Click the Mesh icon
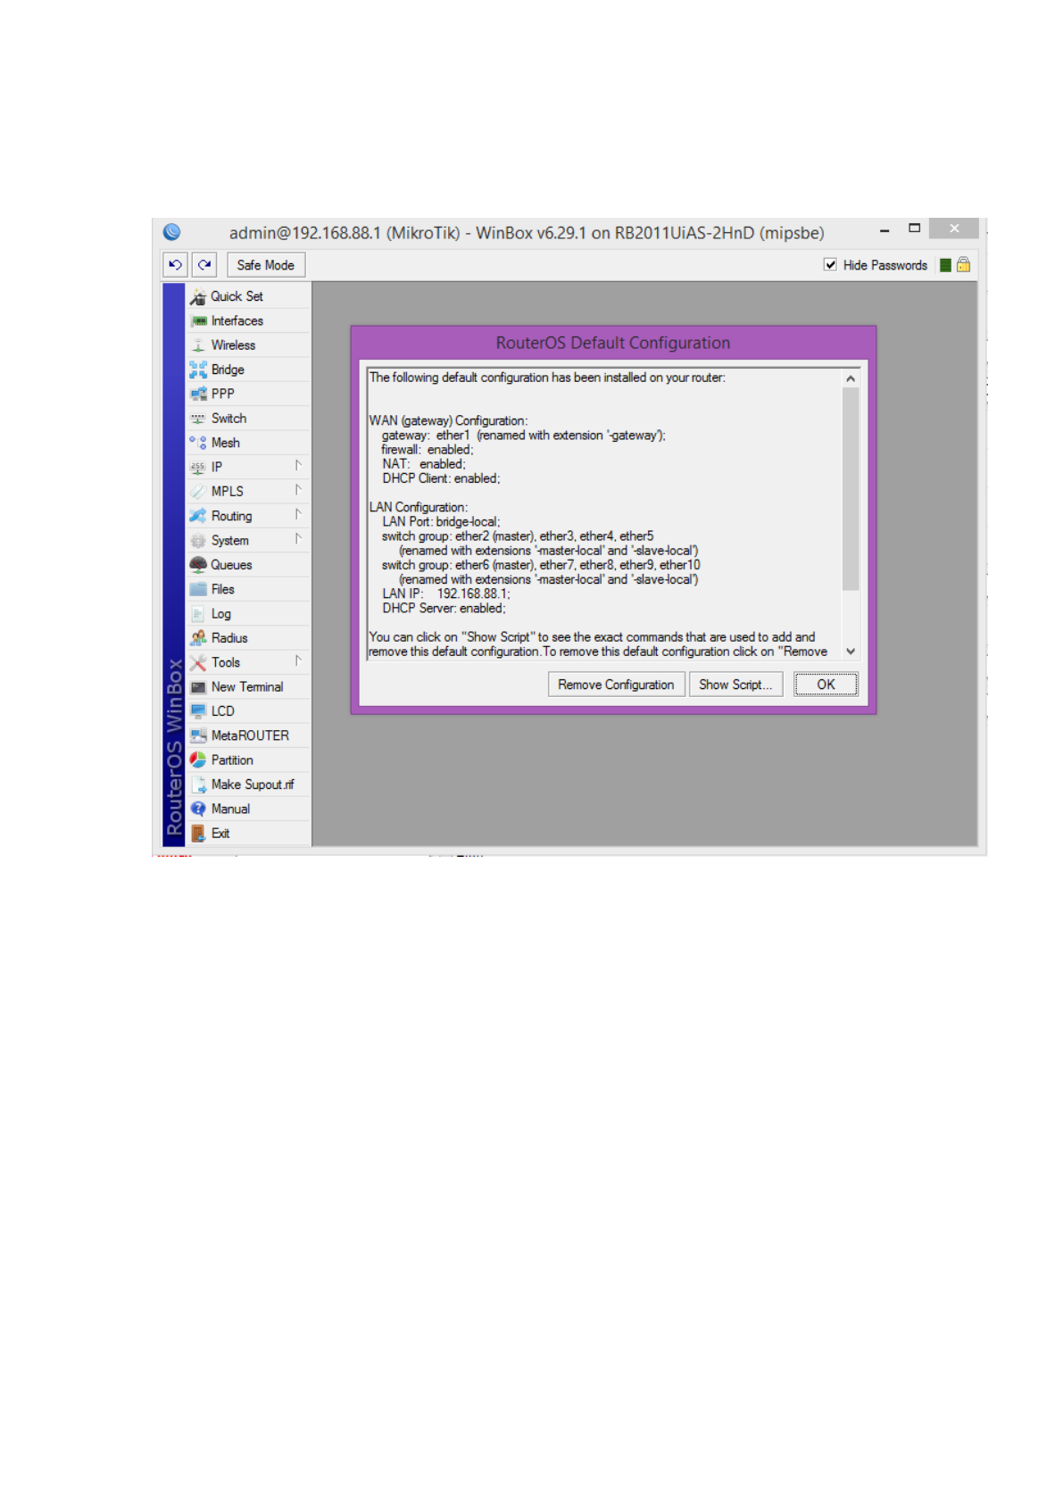Viewport: 1063px width, 1503px height. click(198, 443)
